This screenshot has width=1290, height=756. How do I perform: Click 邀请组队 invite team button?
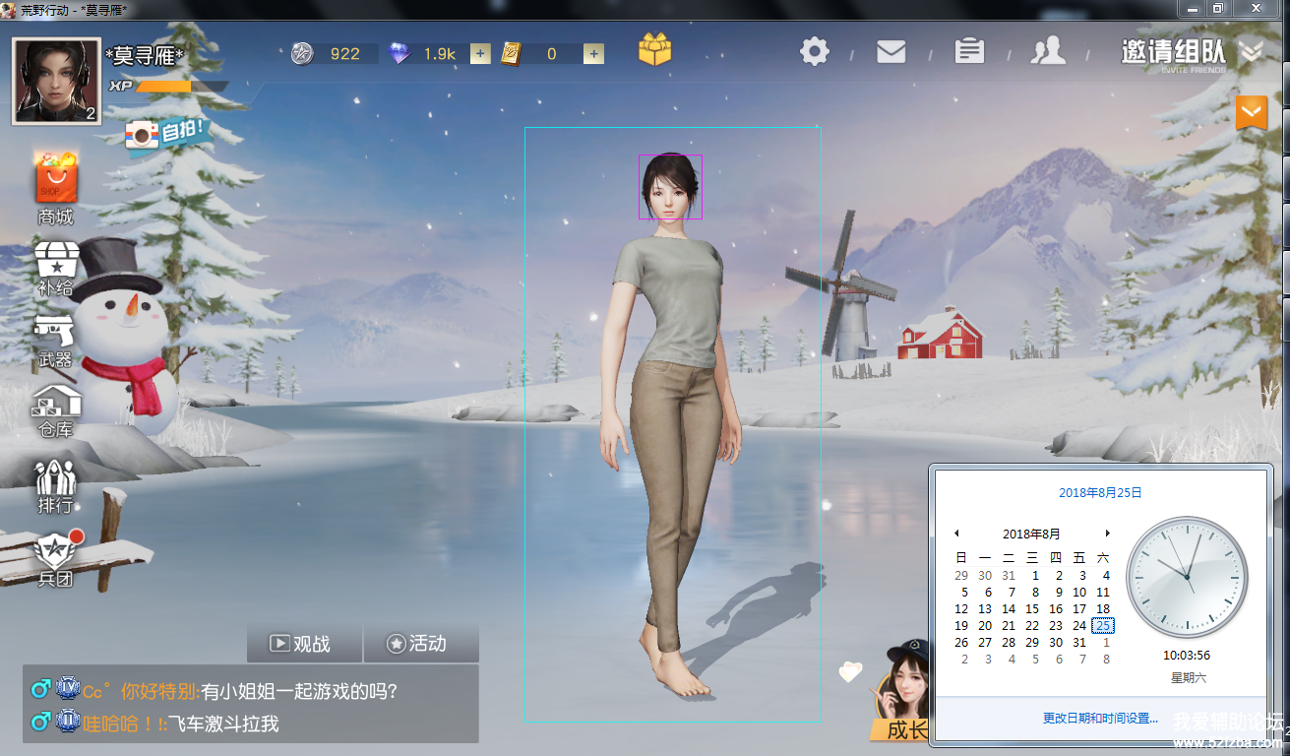[x=1173, y=52]
